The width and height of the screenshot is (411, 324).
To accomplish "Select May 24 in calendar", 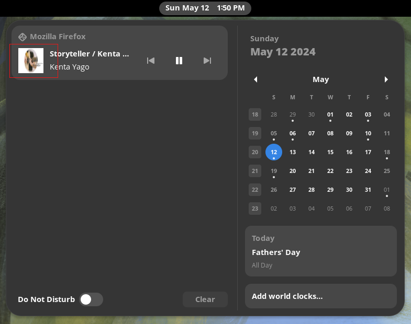I will [368, 171].
